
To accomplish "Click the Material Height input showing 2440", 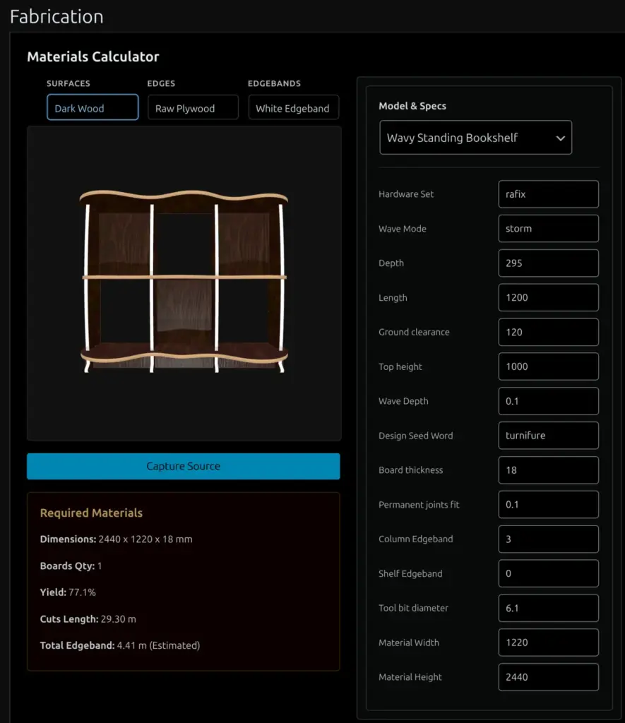I will (x=549, y=677).
